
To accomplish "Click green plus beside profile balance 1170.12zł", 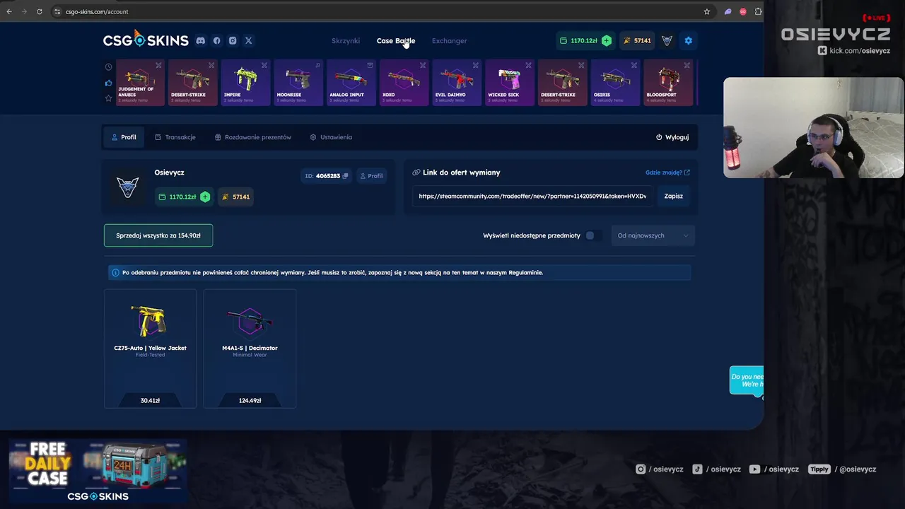I will 205,197.
